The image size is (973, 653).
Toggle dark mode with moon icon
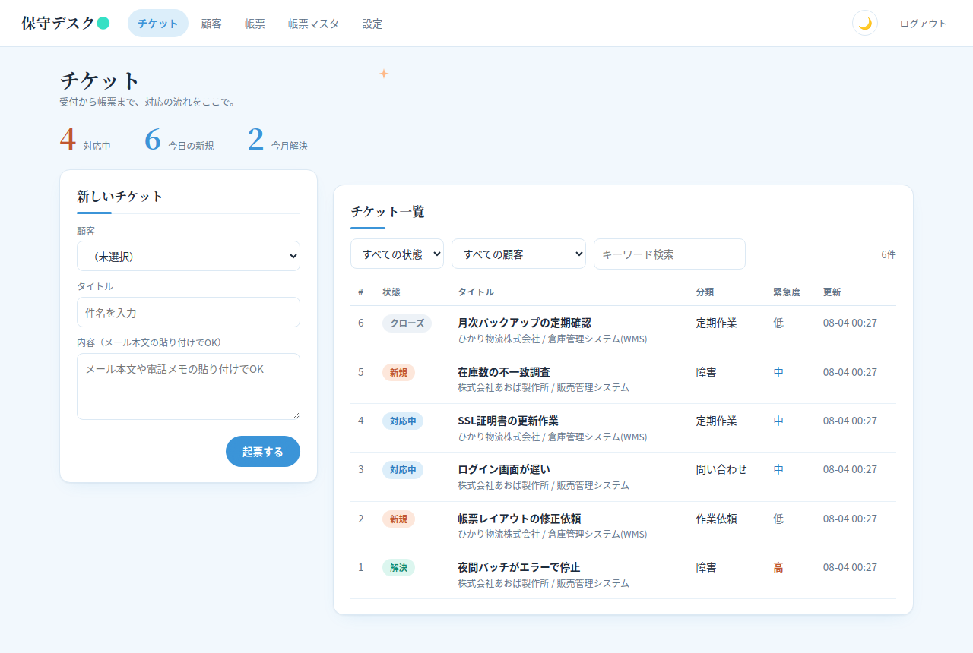click(865, 23)
